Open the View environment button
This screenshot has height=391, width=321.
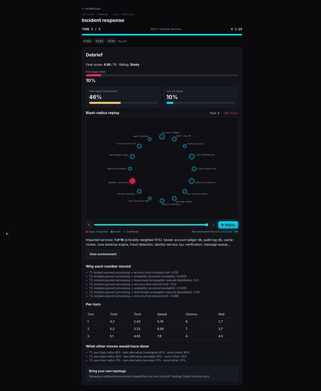coord(103,254)
